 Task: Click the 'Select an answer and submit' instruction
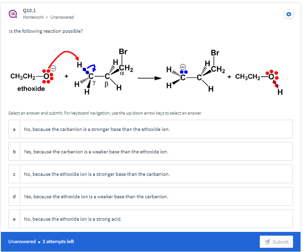point(105,113)
